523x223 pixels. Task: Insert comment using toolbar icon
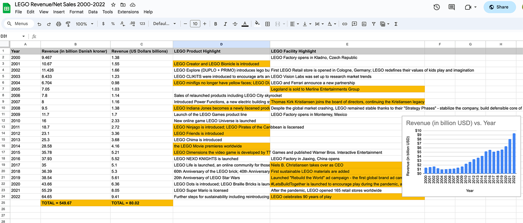pyautogui.click(x=354, y=24)
